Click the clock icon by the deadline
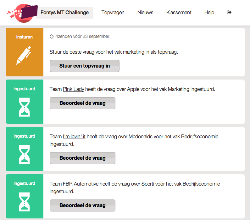250x220 pixels. [x=52, y=37]
